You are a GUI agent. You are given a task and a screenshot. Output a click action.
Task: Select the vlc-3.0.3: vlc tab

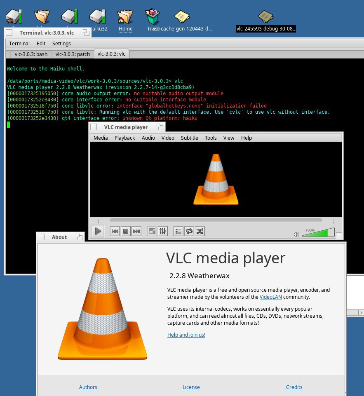tap(111, 54)
